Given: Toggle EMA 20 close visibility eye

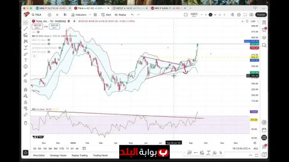Looking at the screenshot, I should [x=49, y=52].
